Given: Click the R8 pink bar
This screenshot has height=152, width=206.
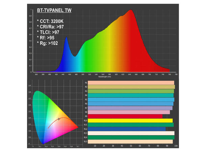Looking at the screenshot, I should click(129, 112).
